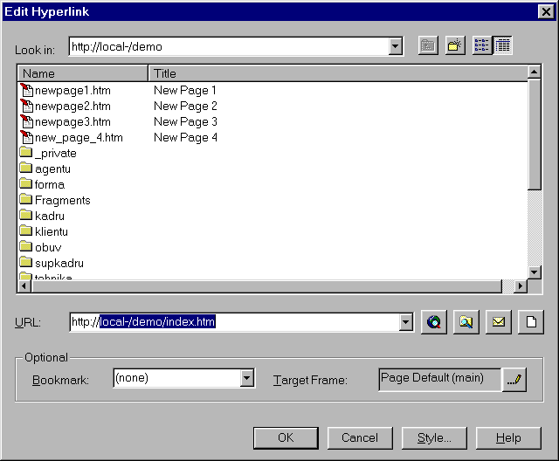Open the Style... button

pyautogui.click(x=434, y=437)
